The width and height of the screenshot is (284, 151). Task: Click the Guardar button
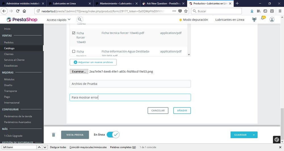click(x=240, y=135)
